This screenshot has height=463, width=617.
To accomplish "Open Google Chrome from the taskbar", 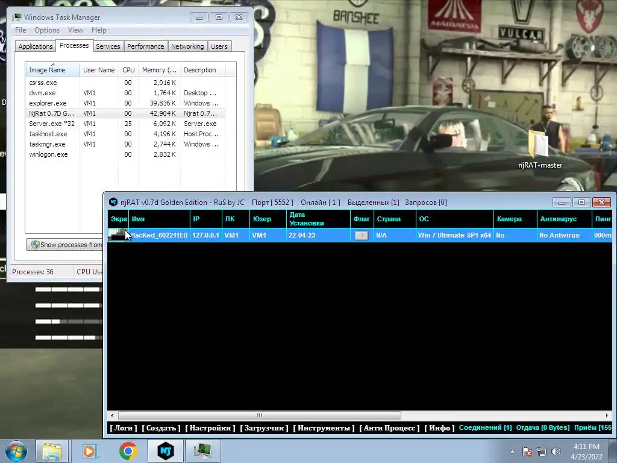I will 128,451.
